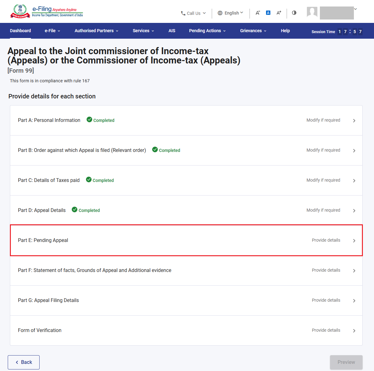This screenshot has width=374, height=371.
Task: Click the user profile avatar
Action: [312, 12]
